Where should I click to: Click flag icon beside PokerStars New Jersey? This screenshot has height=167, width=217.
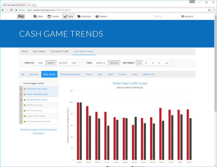(25, 89)
